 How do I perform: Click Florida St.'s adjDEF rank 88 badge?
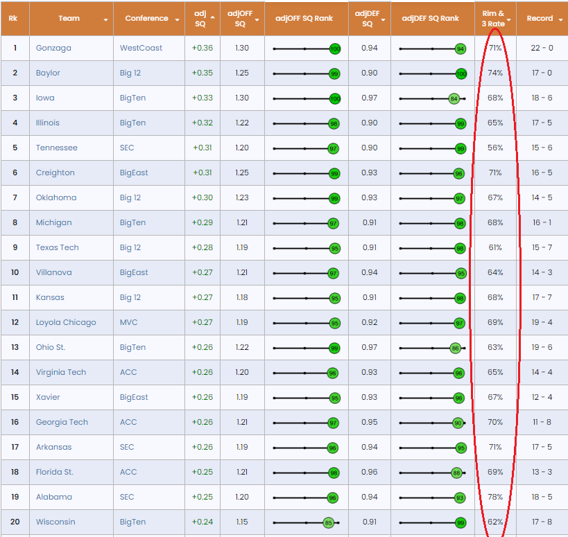pos(456,473)
